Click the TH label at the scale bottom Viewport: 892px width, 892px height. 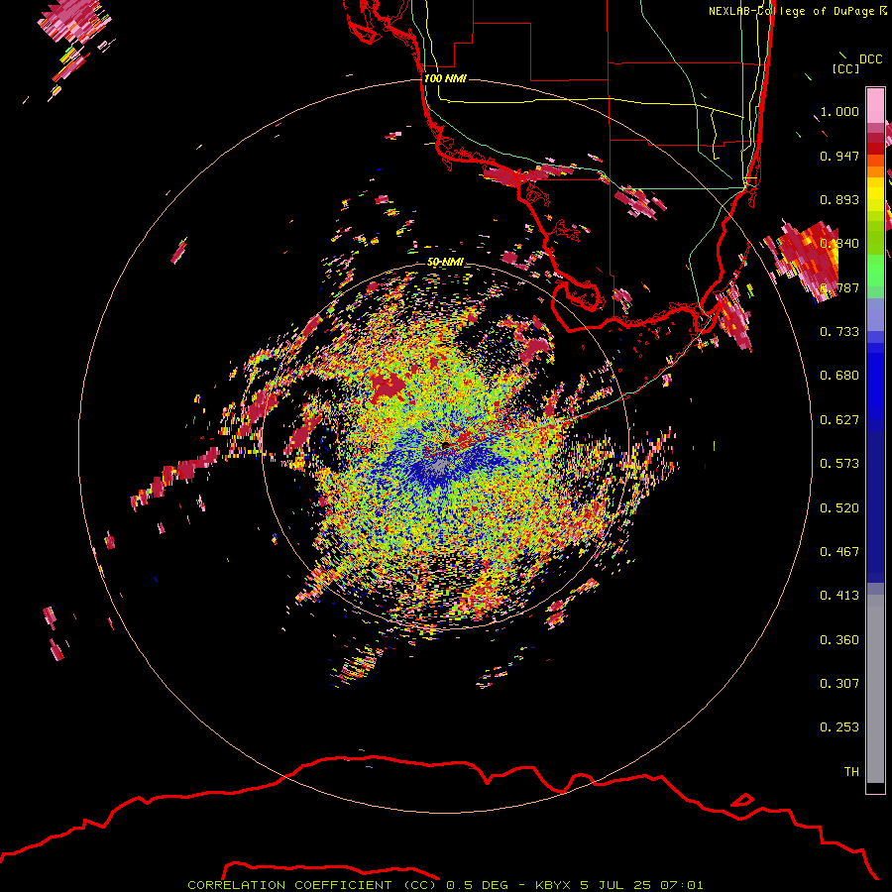(x=851, y=772)
